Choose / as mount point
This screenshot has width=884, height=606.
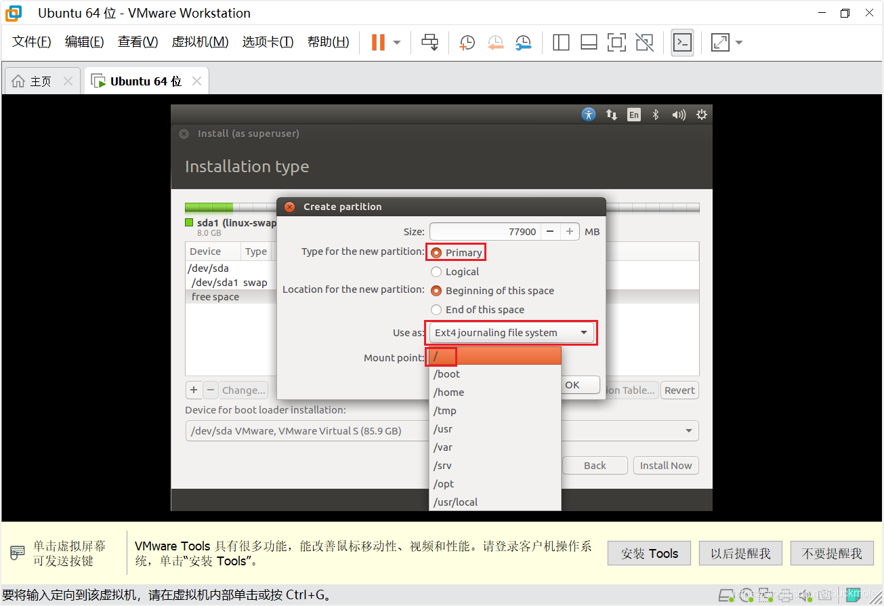[495, 356]
